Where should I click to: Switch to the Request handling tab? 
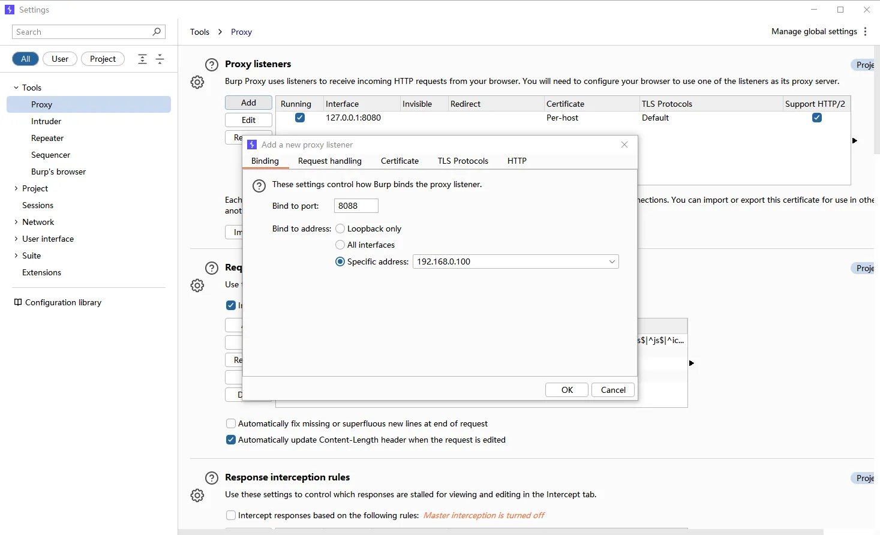329,161
